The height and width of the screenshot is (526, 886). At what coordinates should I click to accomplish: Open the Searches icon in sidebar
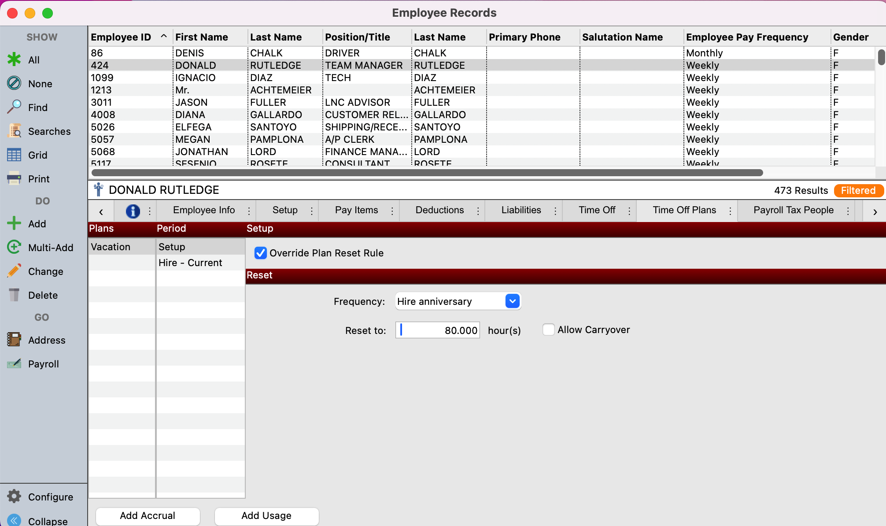point(14,131)
